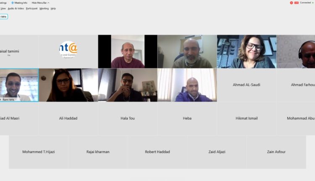
Task: Click the Idris speaker name tag
Action: pos(4,16)
